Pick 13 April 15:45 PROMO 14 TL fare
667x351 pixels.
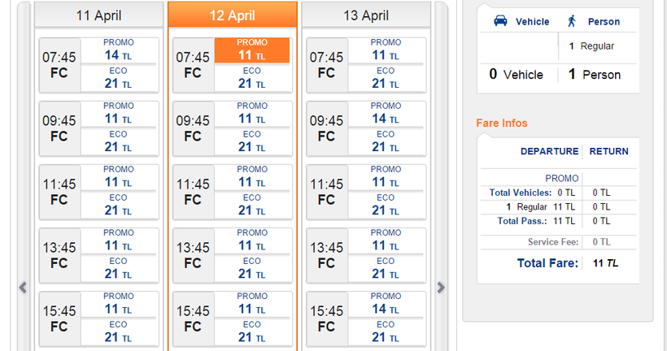385,304
